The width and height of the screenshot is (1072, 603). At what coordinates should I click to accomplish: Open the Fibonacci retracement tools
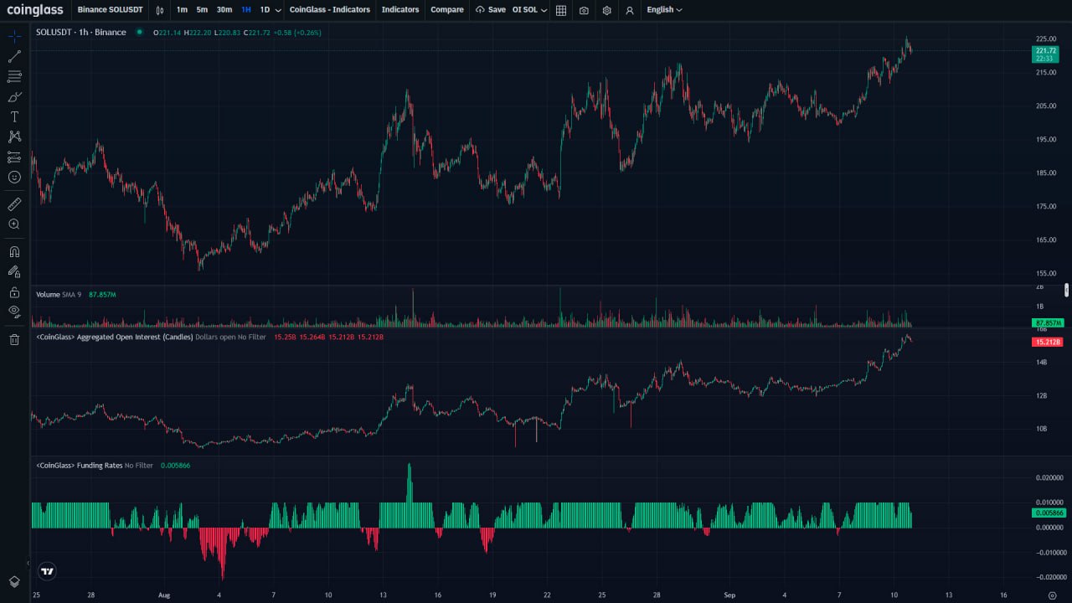pos(14,77)
